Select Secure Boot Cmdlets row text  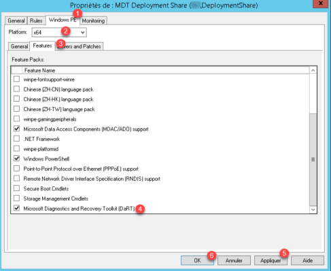46,188
